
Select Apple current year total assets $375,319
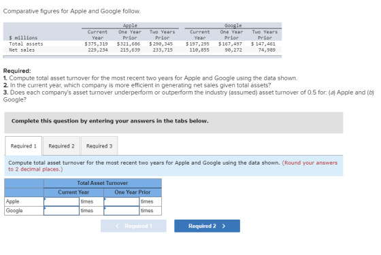[x=96, y=44]
